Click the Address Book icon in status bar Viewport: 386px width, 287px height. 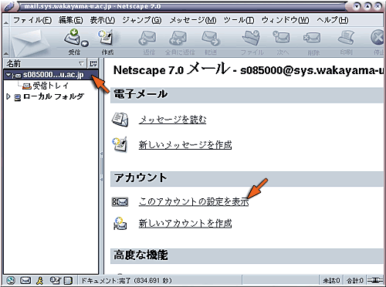click(x=68, y=280)
